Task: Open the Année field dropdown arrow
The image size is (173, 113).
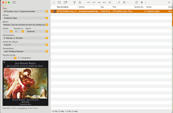Action: coord(11,31)
